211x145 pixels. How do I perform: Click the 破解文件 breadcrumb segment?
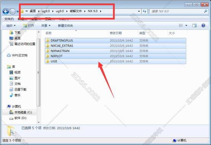pyautogui.click(x=76, y=11)
